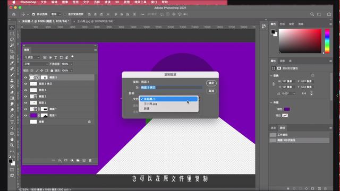This screenshot has width=340, height=191.
Task: Open the rotation angle dropdown in Properties
Action: 294,93
